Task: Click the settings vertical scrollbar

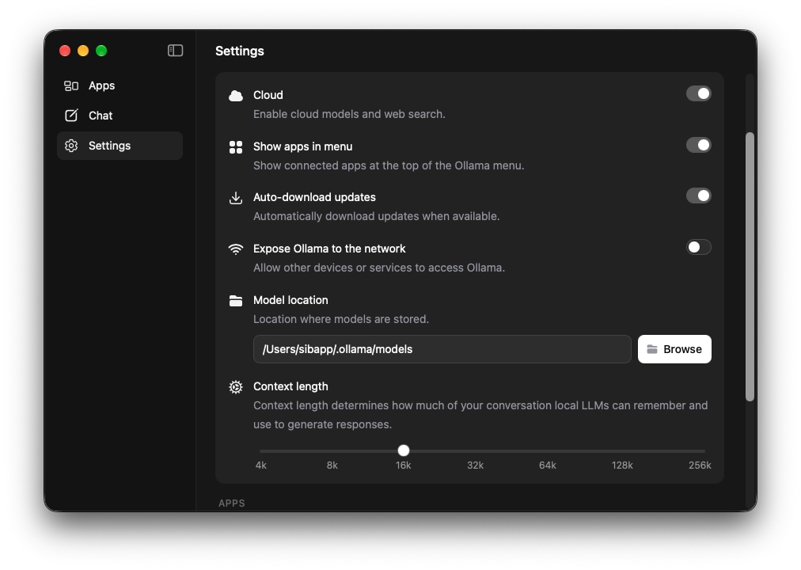Action: tap(750, 267)
